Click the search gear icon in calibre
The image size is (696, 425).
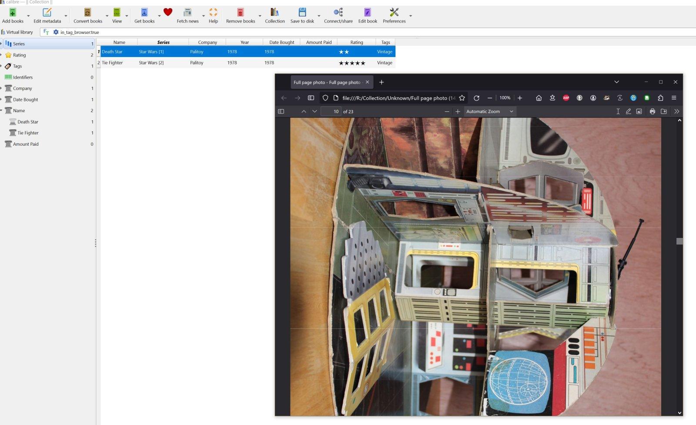tap(56, 32)
